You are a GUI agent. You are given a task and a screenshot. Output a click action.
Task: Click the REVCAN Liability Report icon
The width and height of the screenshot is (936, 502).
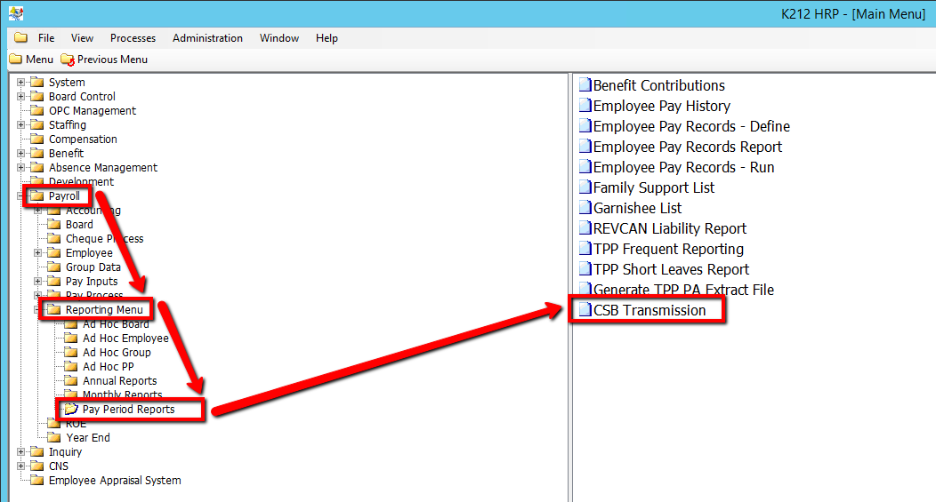pos(585,229)
